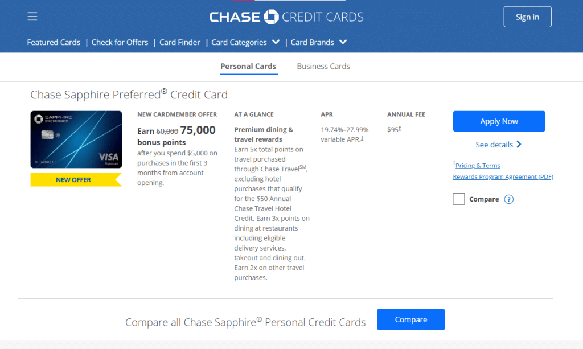Click the Chase Sapphire Preferred card title
Viewport: 583px width, 349px height.
coord(129,95)
